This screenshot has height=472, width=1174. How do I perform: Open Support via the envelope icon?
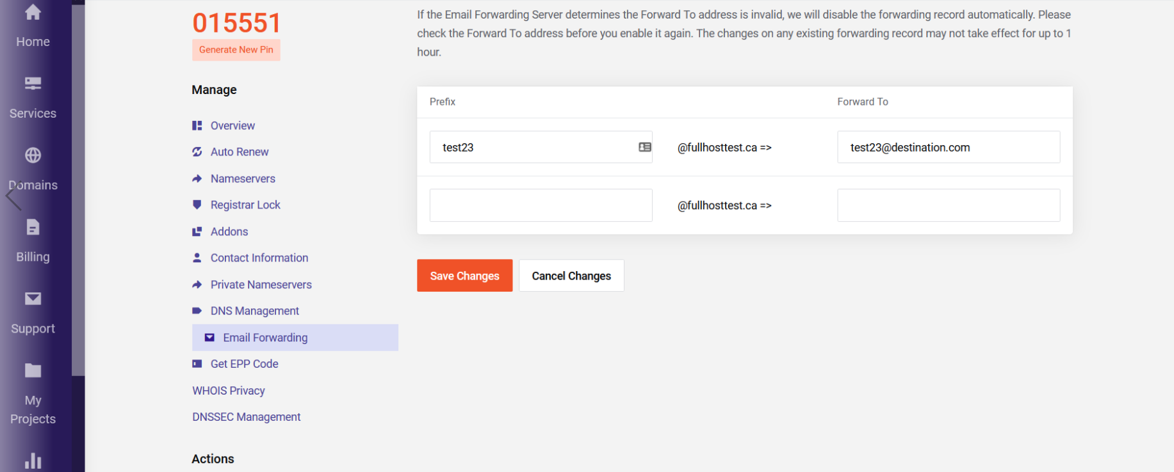[31, 298]
